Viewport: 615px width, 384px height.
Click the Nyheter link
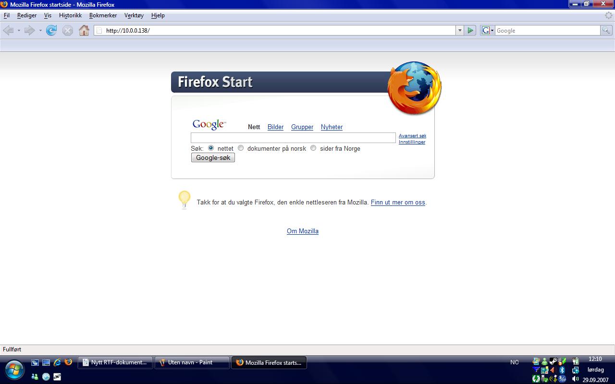332,127
